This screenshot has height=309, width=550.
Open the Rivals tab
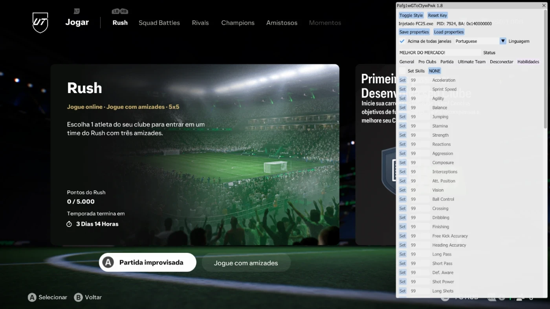(200, 23)
